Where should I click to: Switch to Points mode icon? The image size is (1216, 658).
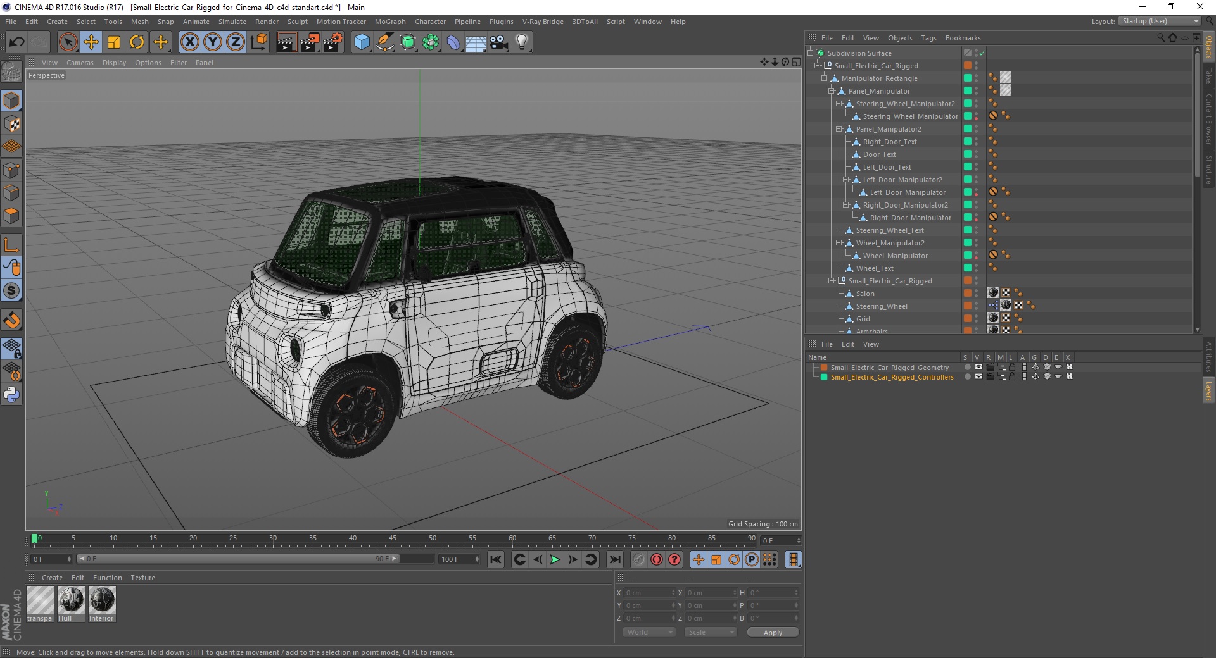pyautogui.click(x=11, y=170)
